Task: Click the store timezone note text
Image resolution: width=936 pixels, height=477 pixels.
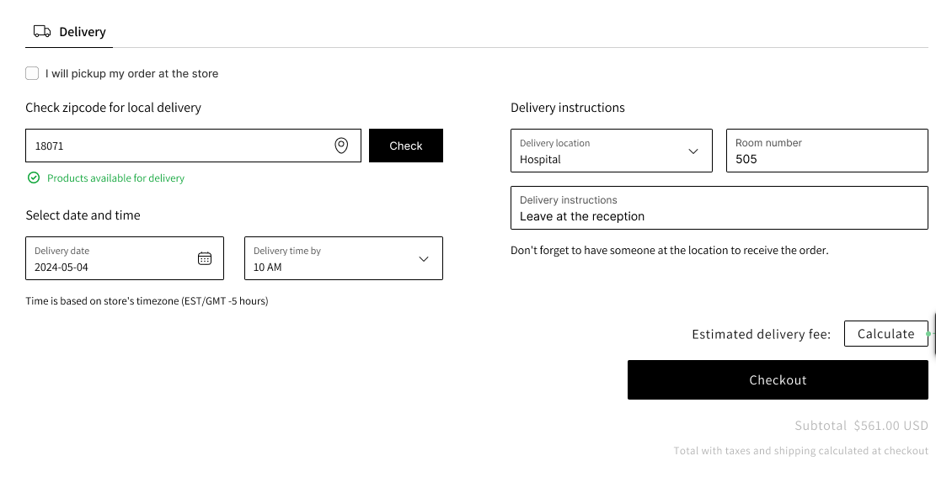Action: click(x=147, y=301)
